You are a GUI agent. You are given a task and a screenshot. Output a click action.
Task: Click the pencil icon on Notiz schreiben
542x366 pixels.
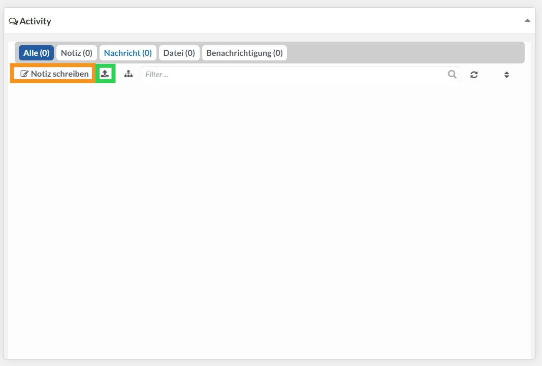(24, 74)
